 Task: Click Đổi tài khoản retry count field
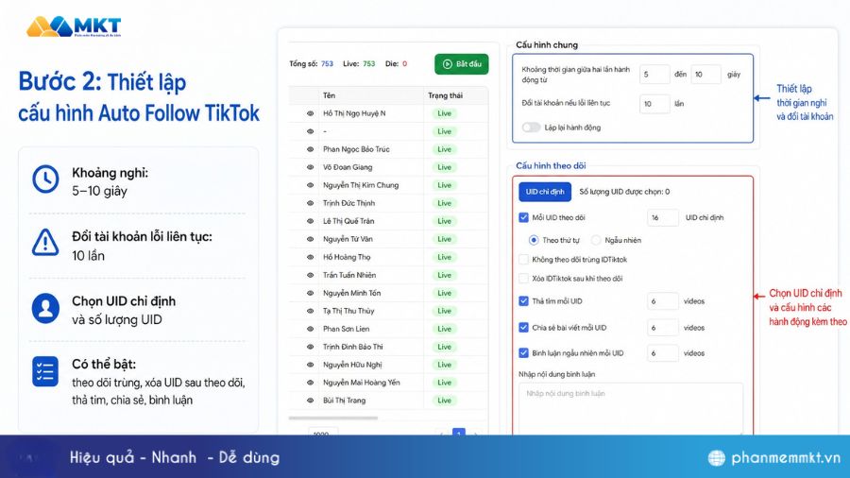pos(654,104)
